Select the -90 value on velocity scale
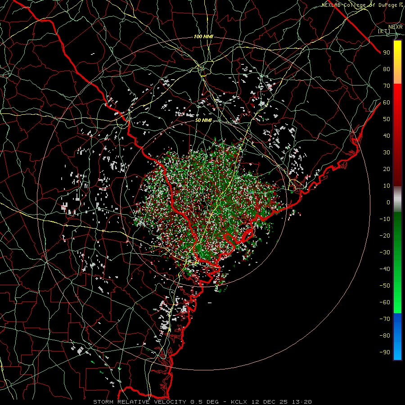405x405 pixels. (x=385, y=352)
